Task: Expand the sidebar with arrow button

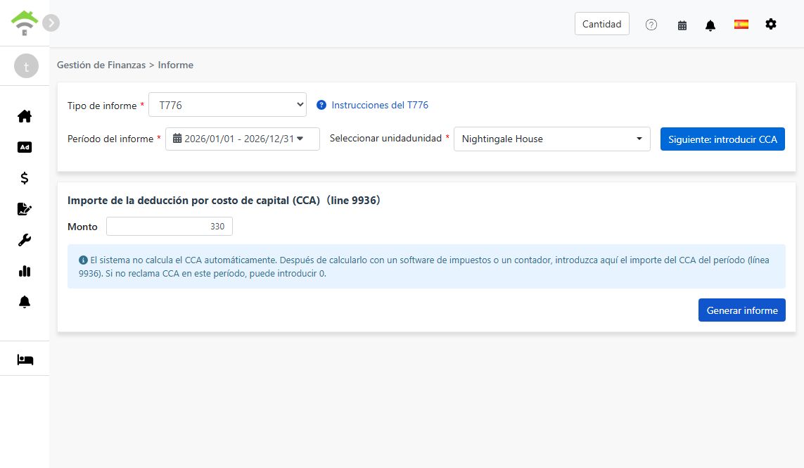Action: 51,23
